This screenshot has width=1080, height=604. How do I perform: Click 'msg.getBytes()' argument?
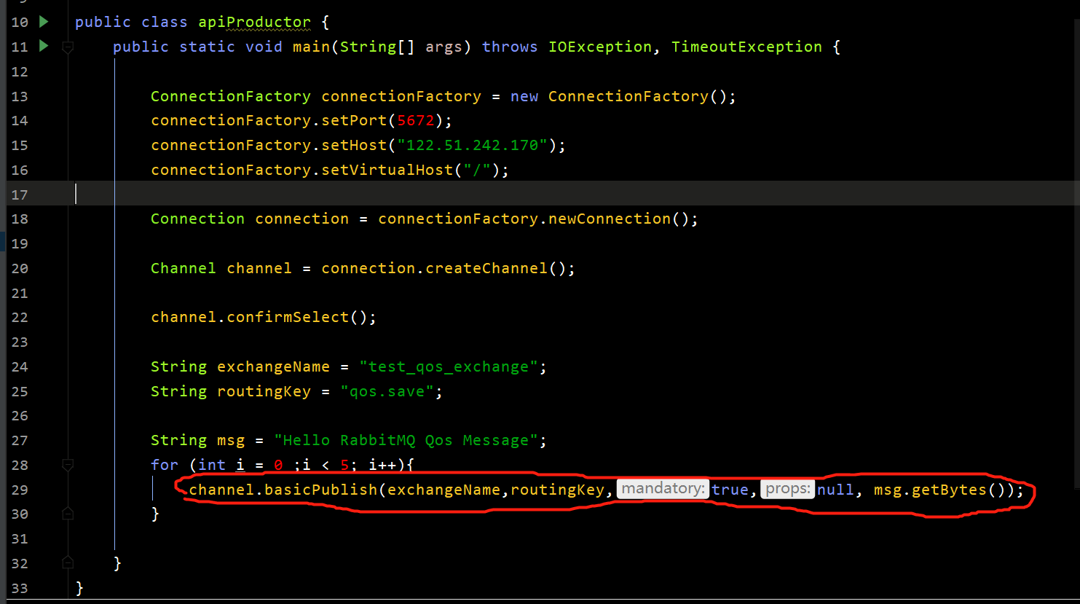940,490
